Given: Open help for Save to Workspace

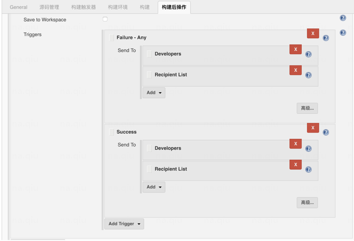Looking at the screenshot, I should pos(343,18).
